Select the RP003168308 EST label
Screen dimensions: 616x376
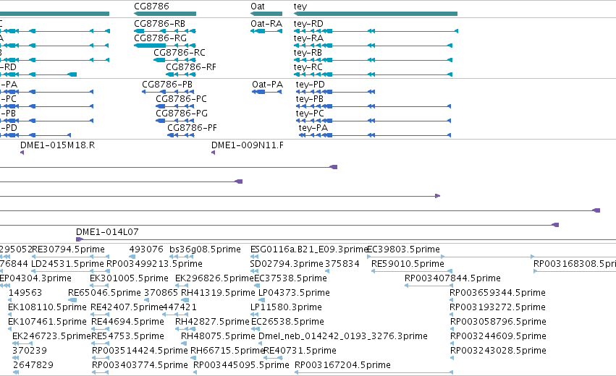click(x=574, y=264)
